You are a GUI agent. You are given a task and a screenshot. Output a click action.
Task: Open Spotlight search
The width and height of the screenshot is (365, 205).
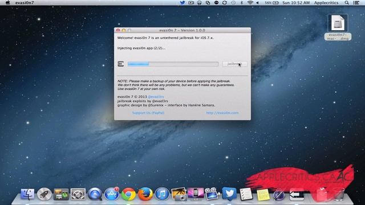pyautogui.click(x=347, y=2)
